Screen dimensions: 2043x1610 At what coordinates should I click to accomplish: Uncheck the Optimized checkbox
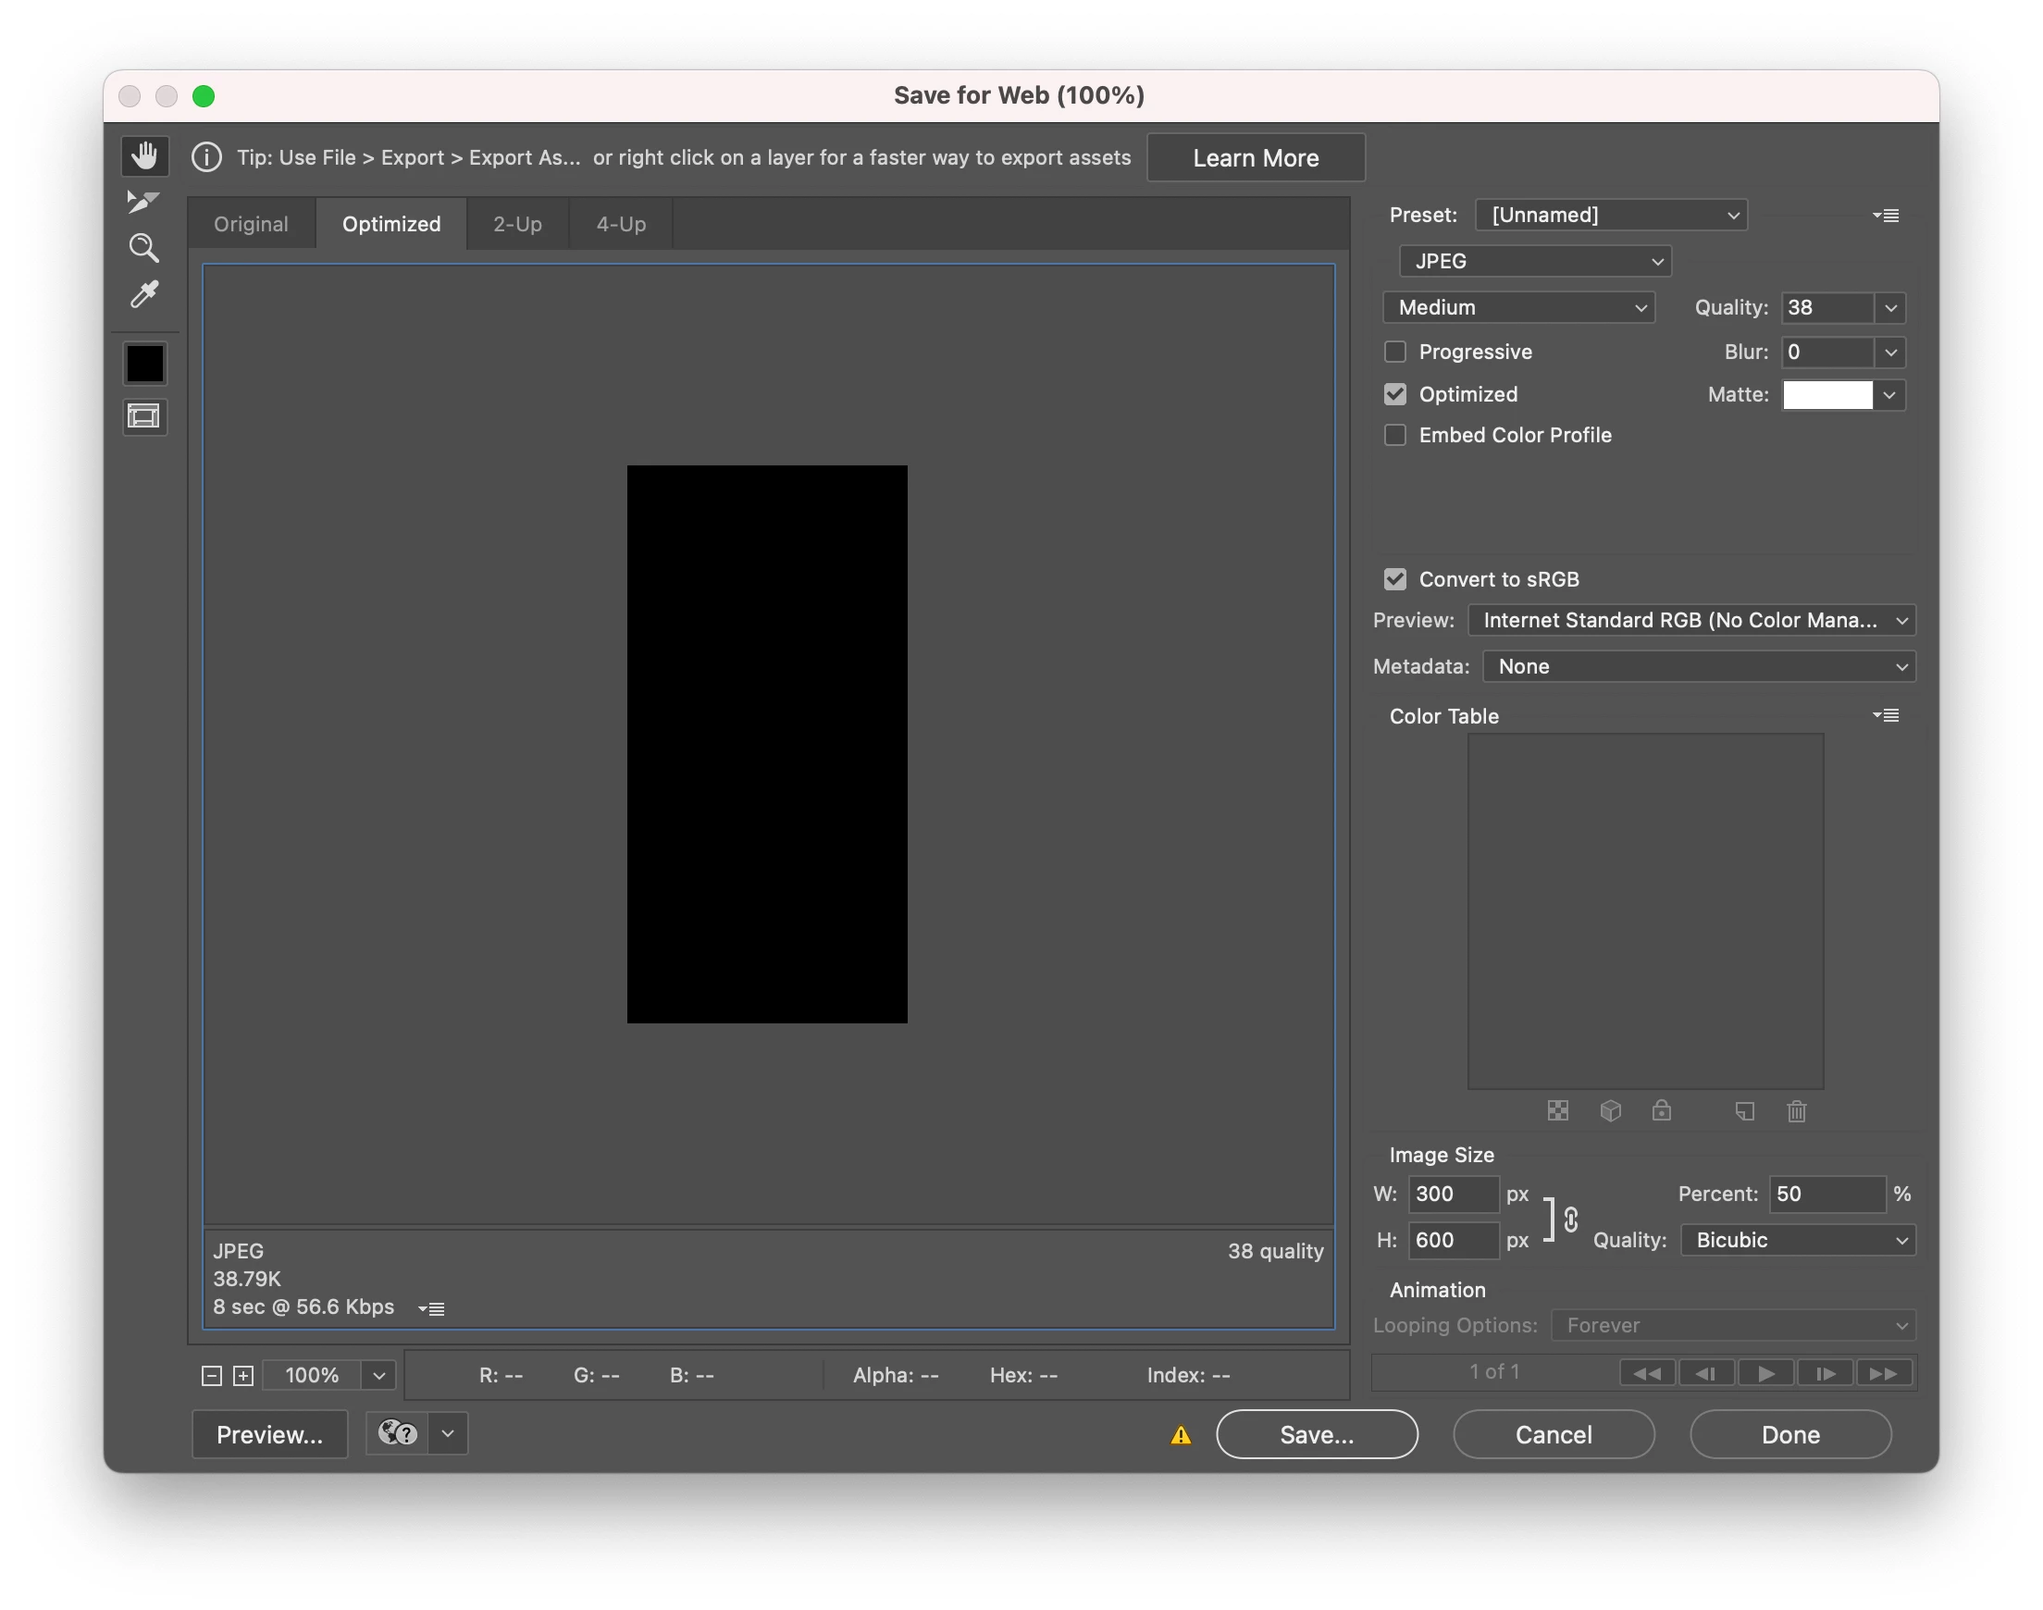click(x=1394, y=394)
